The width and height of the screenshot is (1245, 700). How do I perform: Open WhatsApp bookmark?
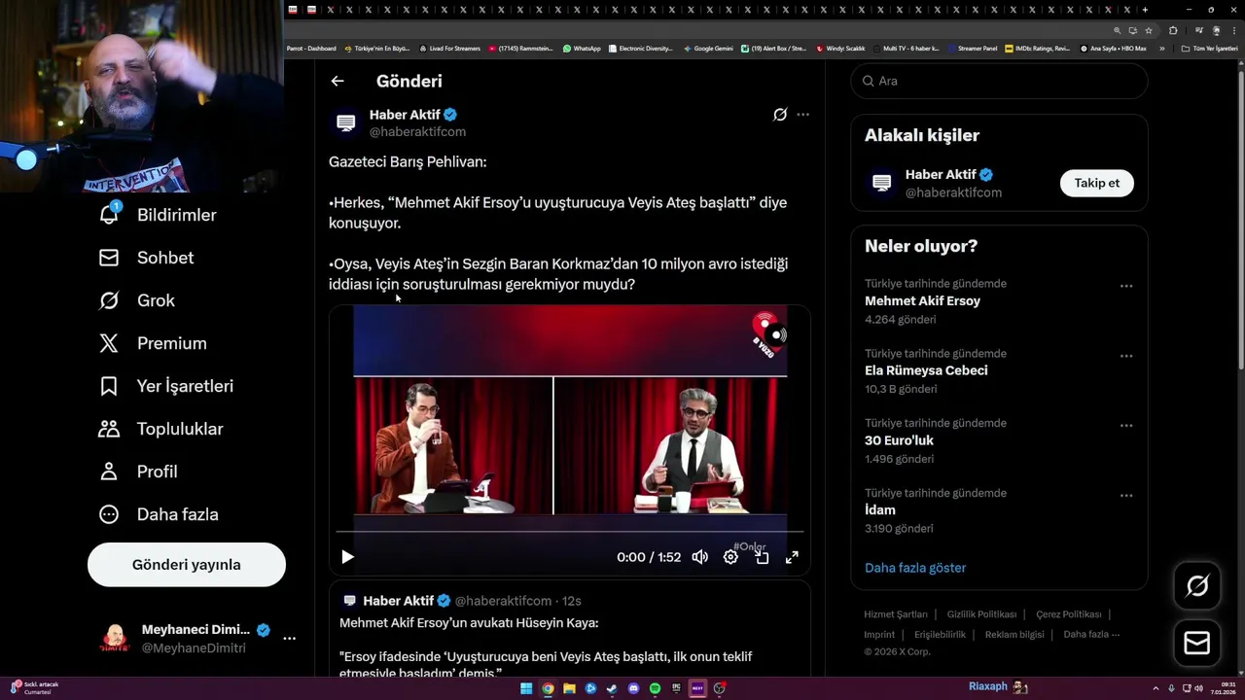[x=582, y=49]
